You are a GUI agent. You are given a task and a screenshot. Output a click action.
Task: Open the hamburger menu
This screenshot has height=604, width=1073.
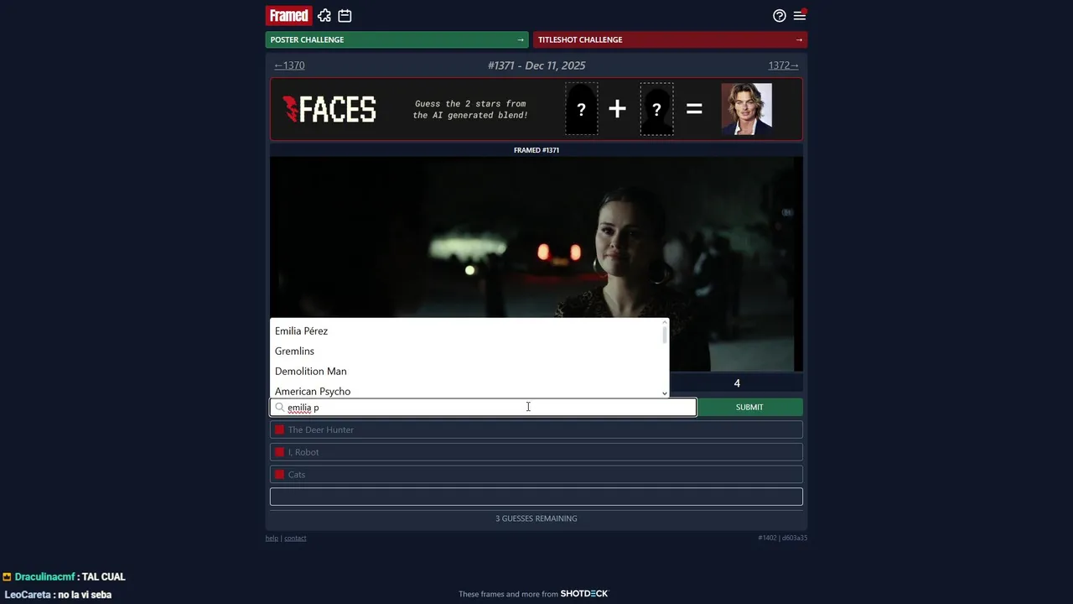tap(800, 15)
